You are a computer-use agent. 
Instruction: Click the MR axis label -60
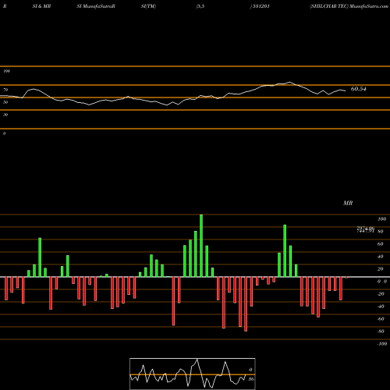point(381,319)
